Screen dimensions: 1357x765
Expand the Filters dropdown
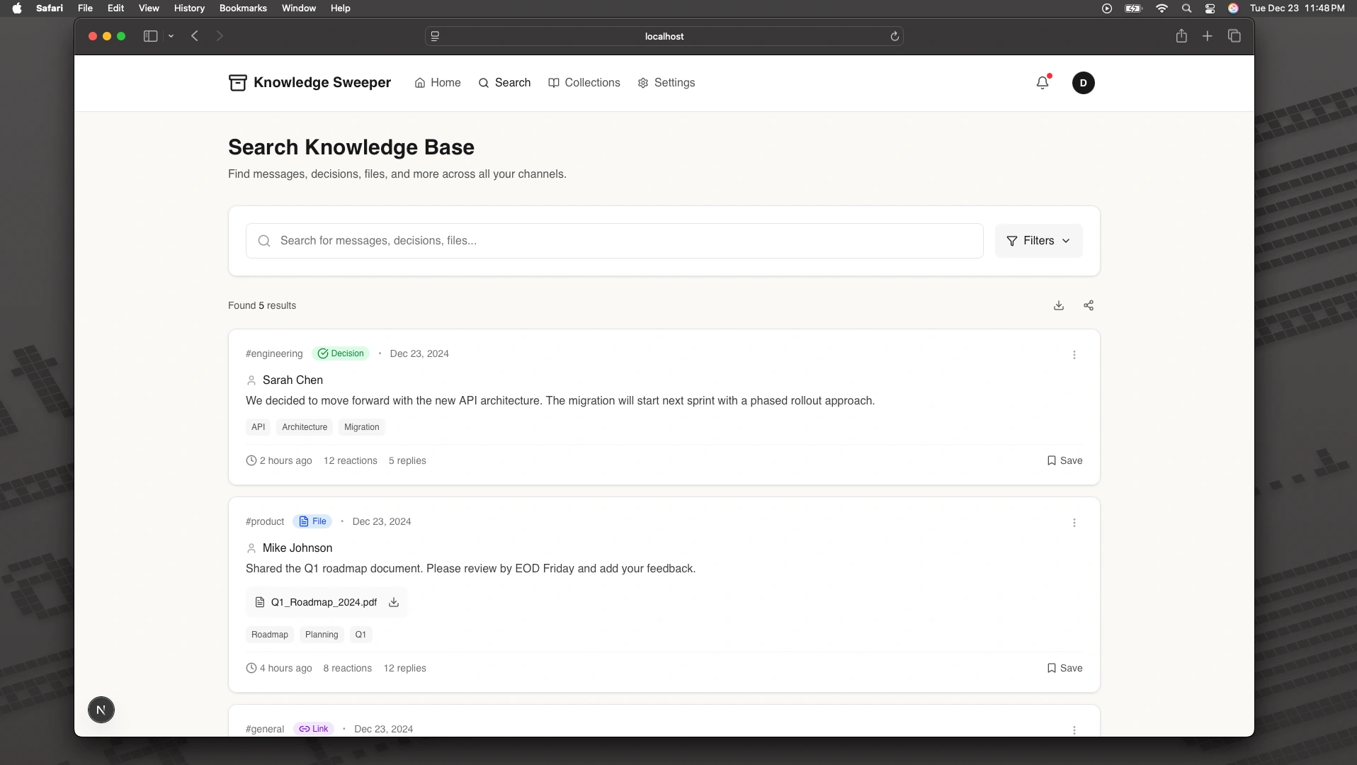[1038, 241]
